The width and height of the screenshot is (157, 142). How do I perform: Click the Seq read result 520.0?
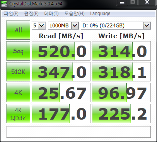[61, 51]
